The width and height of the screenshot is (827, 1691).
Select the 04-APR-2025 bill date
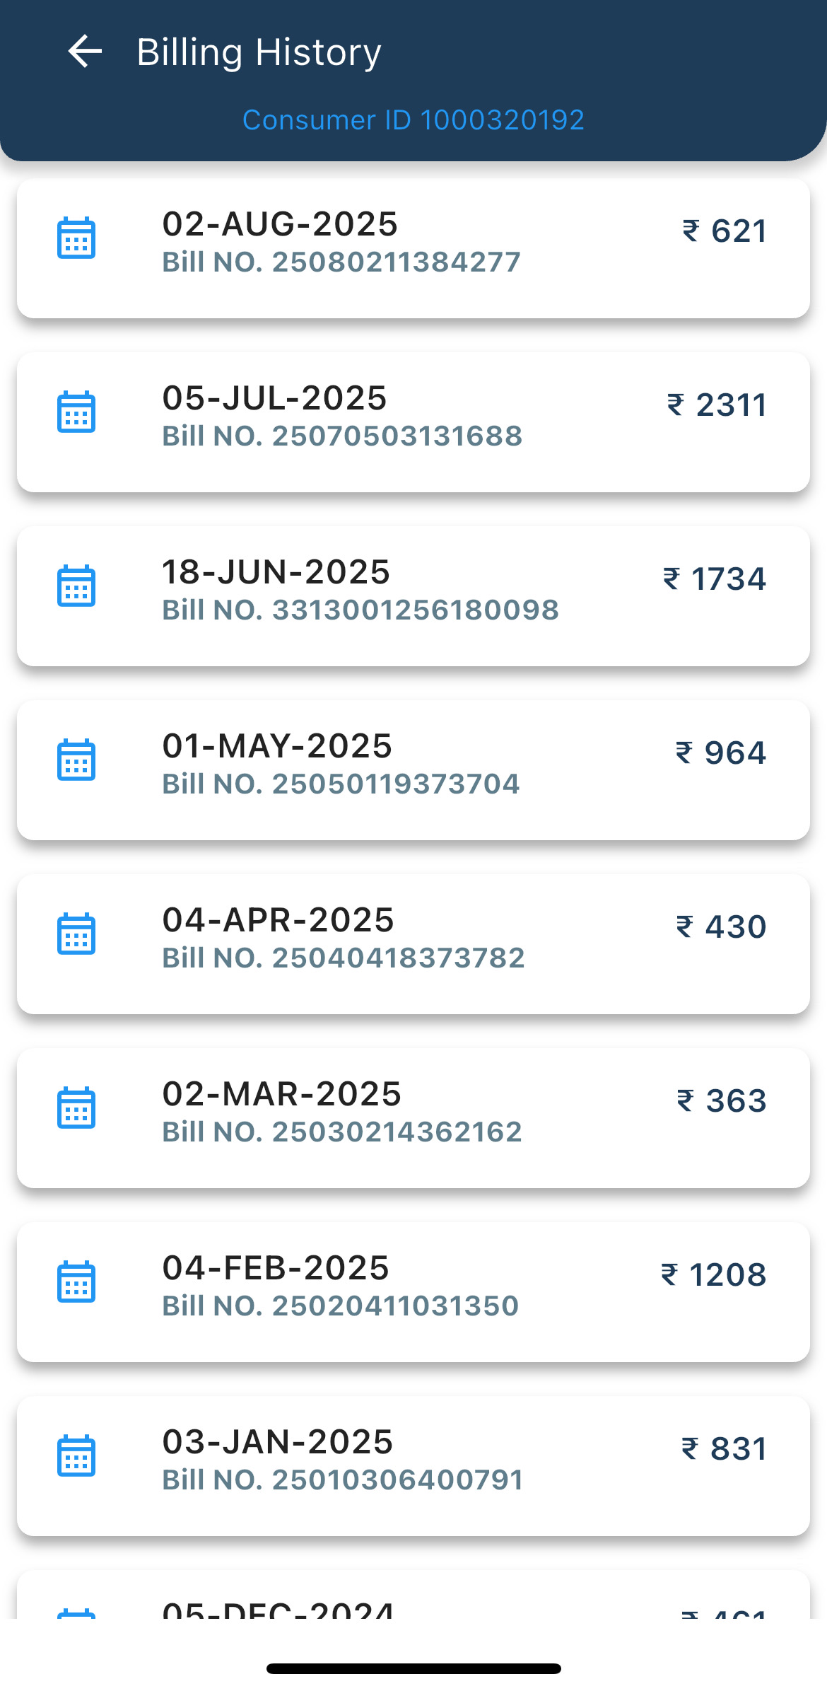pyautogui.click(x=278, y=920)
